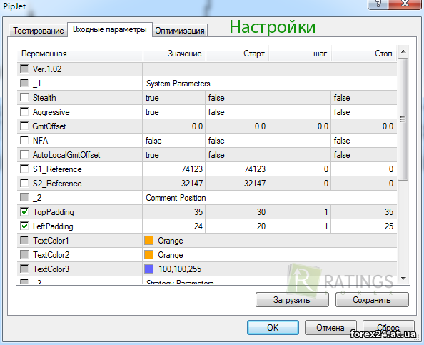Click the blue TextColor3 swatch
424x345 pixels.
[x=148, y=269]
